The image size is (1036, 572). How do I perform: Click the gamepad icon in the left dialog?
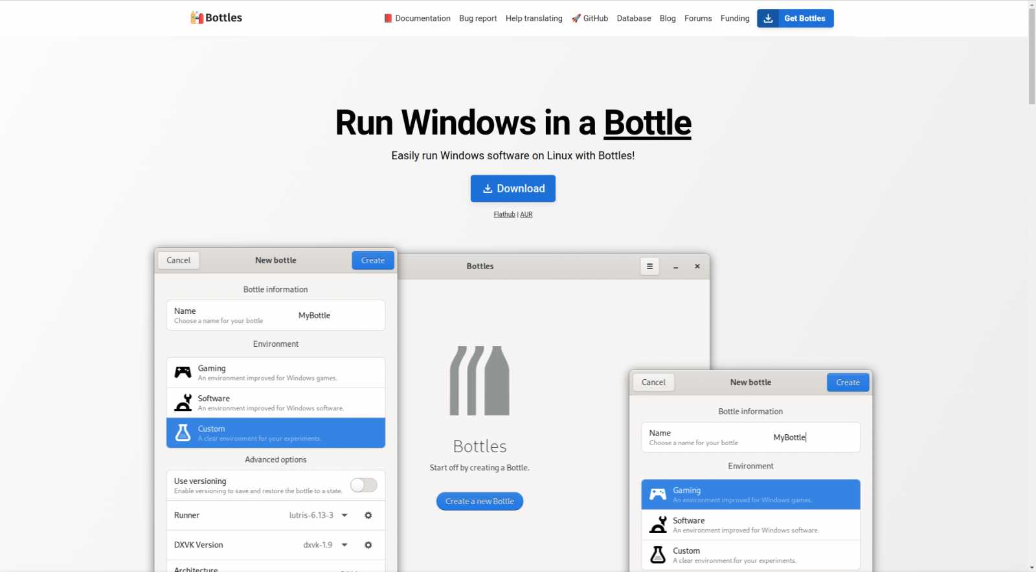click(183, 372)
